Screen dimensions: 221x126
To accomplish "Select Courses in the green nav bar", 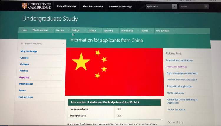I will [60, 30].
